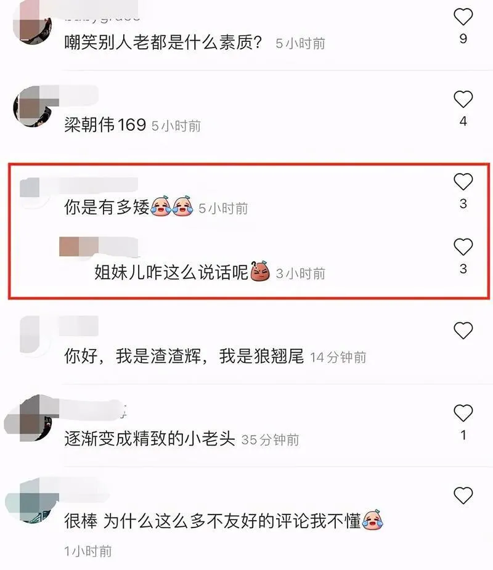493x570 pixels.
Task: Like the 渣渣辉 comment
Action: 463,330
